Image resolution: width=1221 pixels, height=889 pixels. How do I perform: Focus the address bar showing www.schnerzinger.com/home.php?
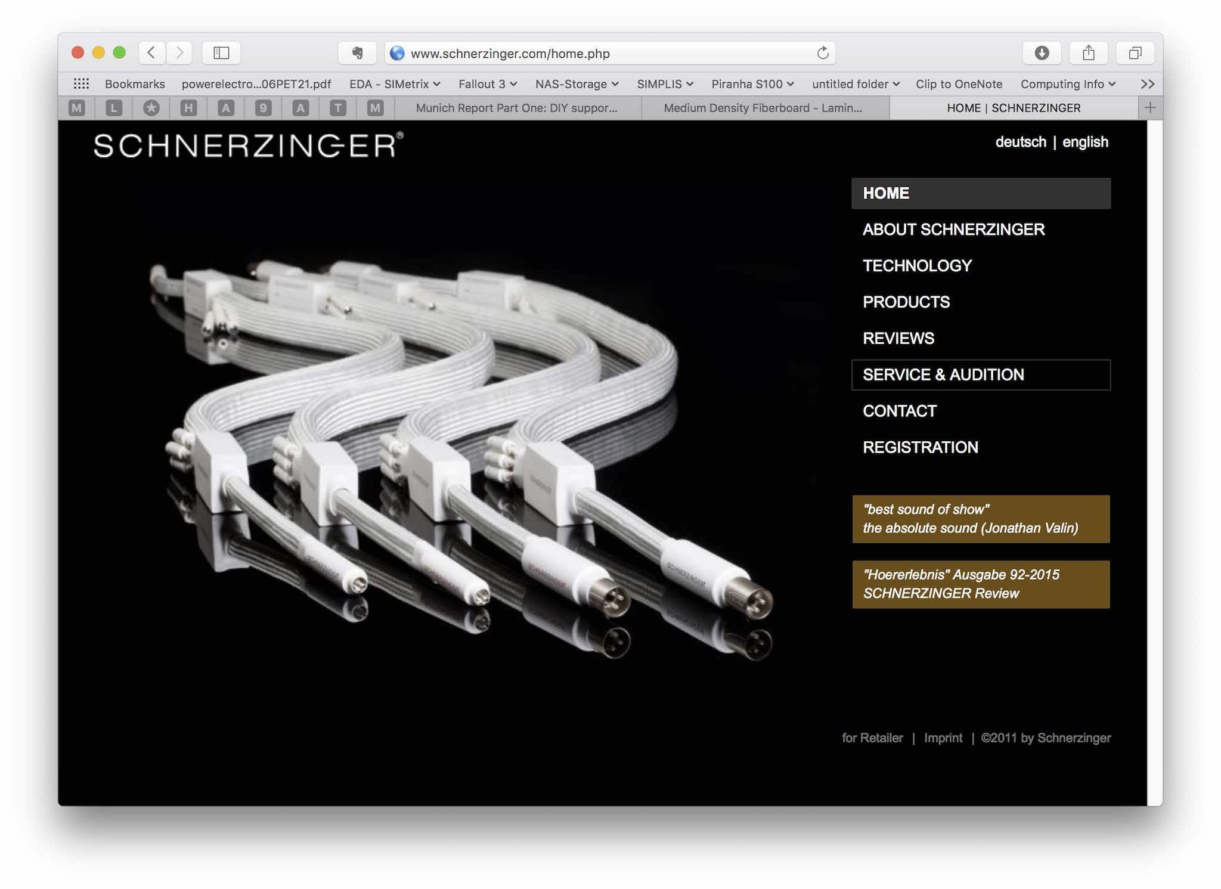[x=610, y=53]
